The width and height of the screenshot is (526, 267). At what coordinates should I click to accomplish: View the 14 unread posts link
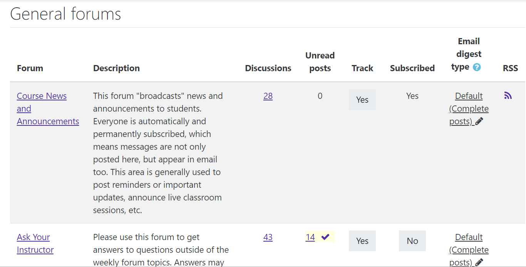310,237
